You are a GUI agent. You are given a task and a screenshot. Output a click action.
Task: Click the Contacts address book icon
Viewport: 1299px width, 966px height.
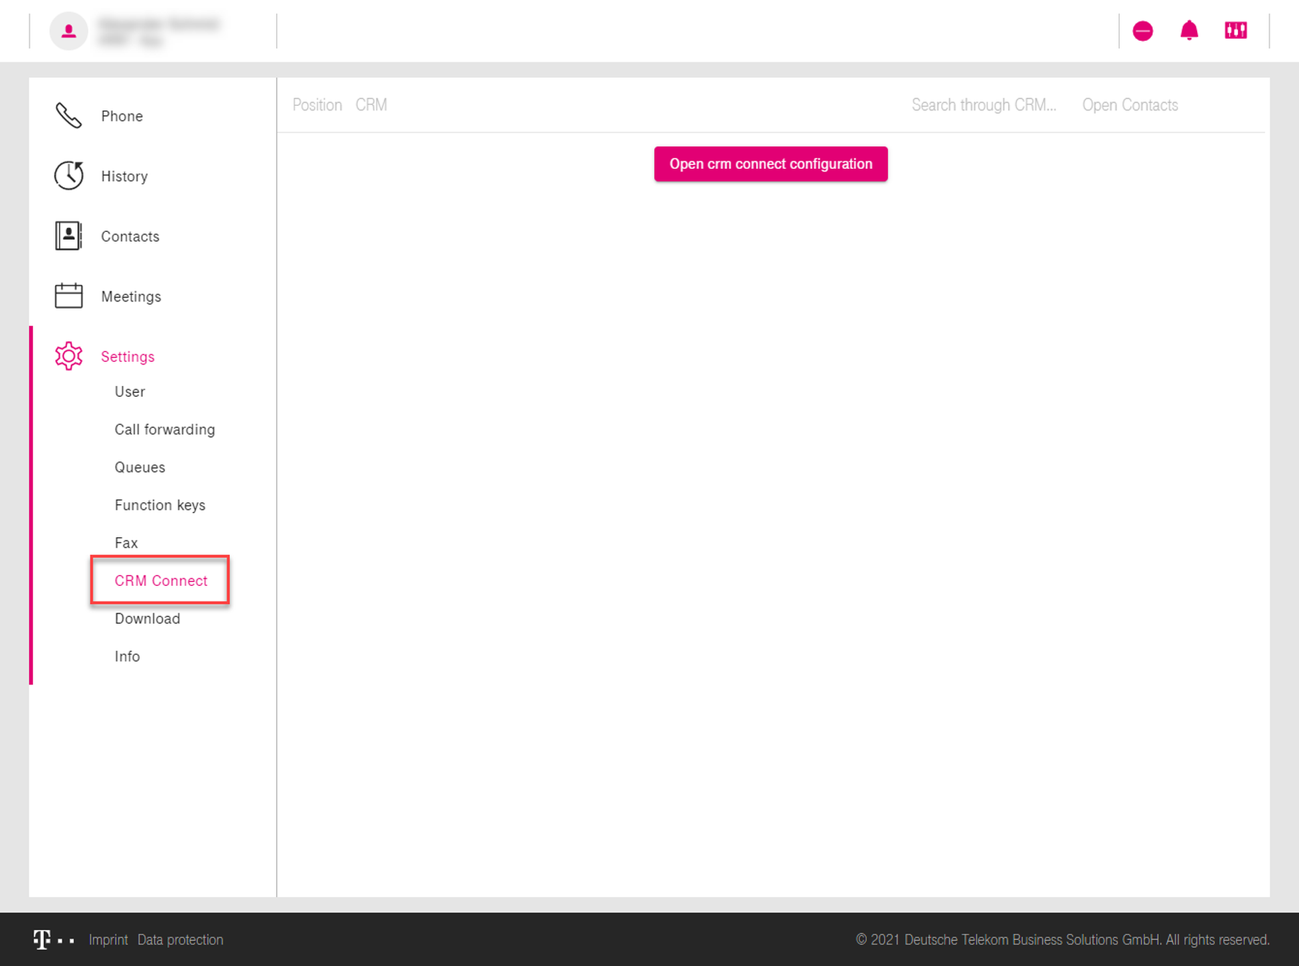click(x=68, y=236)
